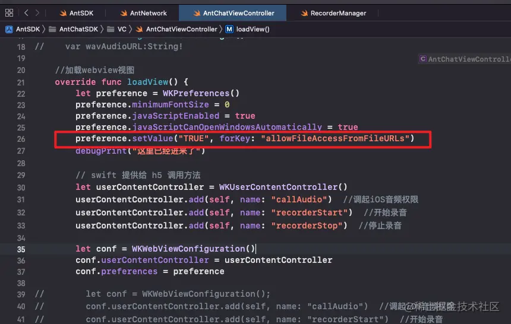Viewport: 511px width, 324px height.
Task: Click javaScriptCanOpenWindowsAutomatically on line 25
Action: 227,127
